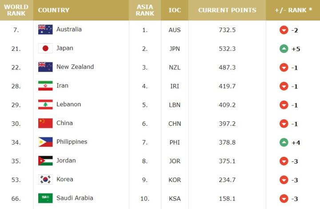Image resolution: width=320 pixels, height=209 pixels.
Task: Open the Korea country link
Action: point(64,179)
